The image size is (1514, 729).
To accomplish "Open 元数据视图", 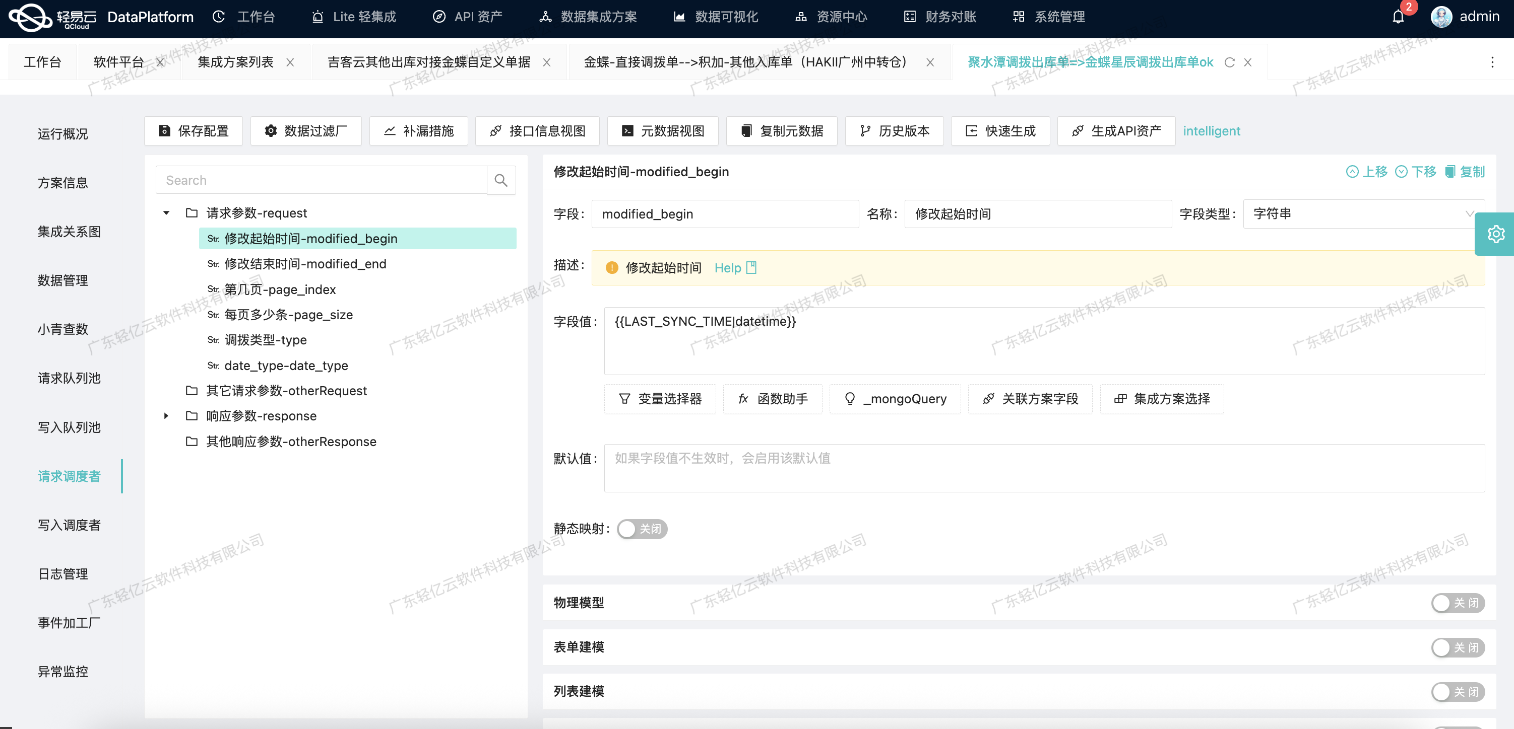I will (x=662, y=130).
